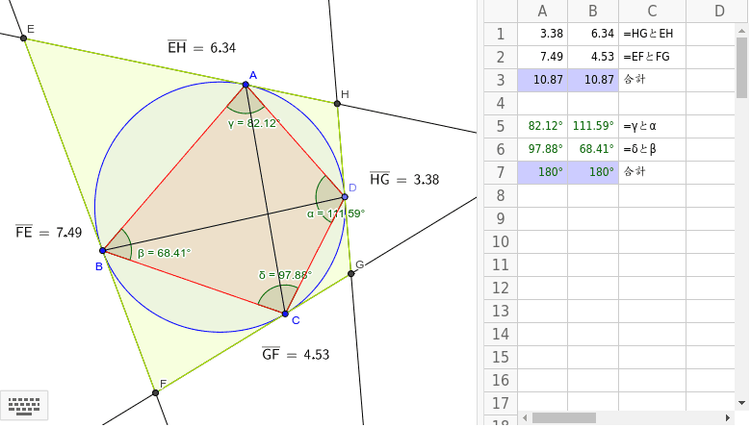Click point D on the circle

point(345,196)
